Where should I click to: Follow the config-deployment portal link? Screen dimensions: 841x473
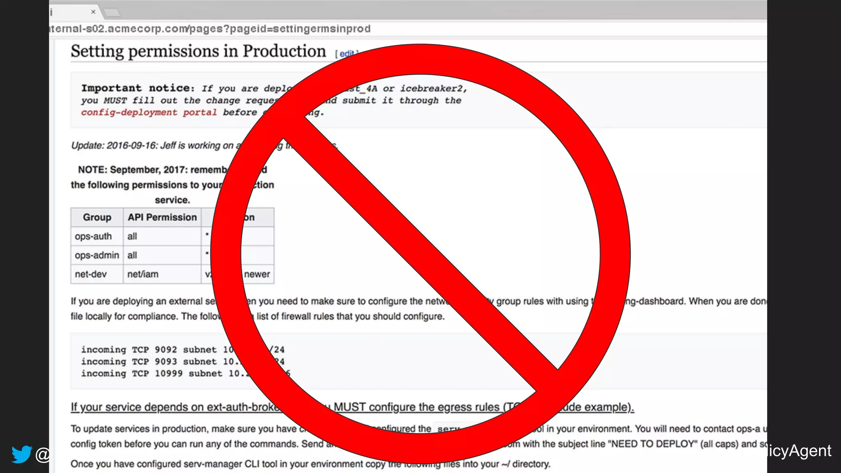(x=149, y=113)
